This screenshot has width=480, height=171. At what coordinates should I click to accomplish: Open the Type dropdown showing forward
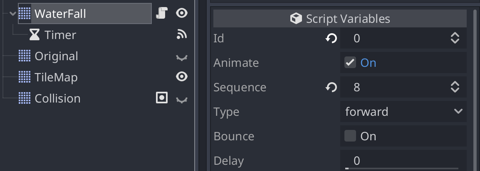click(403, 112)
